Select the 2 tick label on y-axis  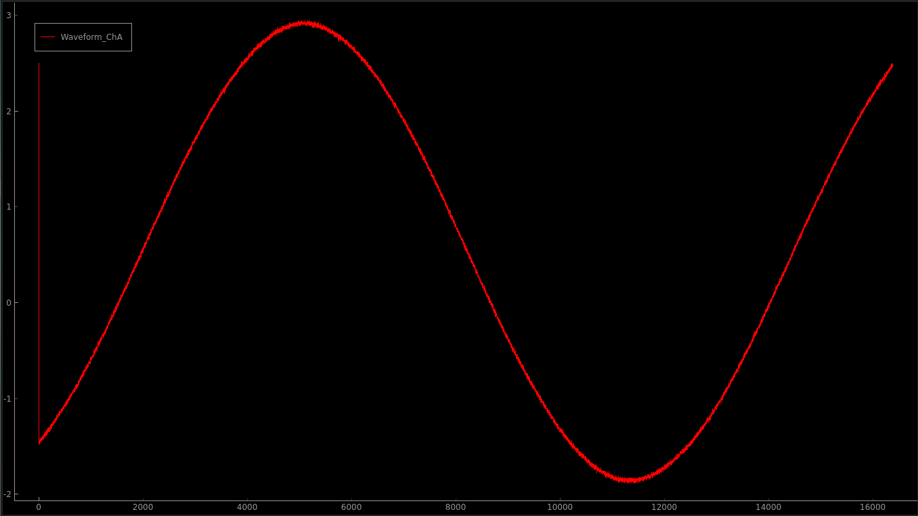pyautogui.click(x=8, y=111)
